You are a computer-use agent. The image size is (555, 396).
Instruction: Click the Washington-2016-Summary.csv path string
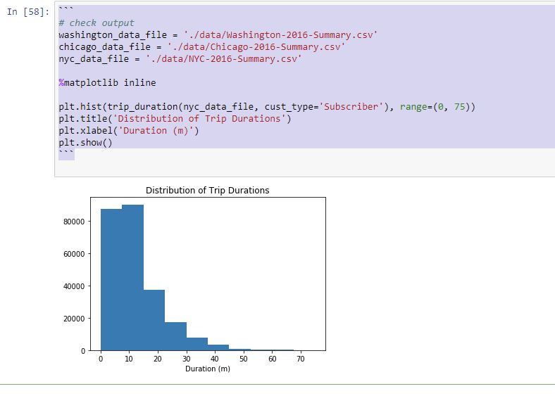click(281, 35)
